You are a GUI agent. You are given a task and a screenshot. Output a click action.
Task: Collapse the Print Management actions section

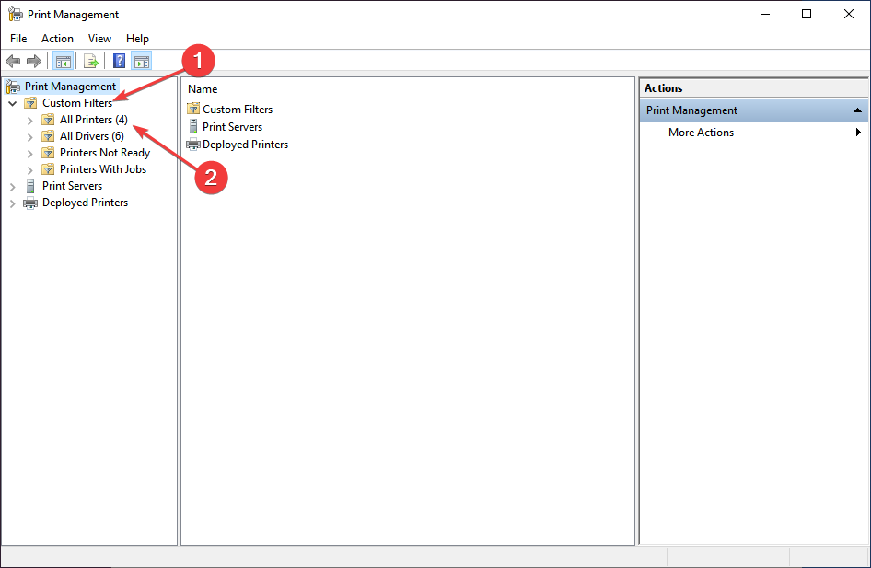point(857,110)
